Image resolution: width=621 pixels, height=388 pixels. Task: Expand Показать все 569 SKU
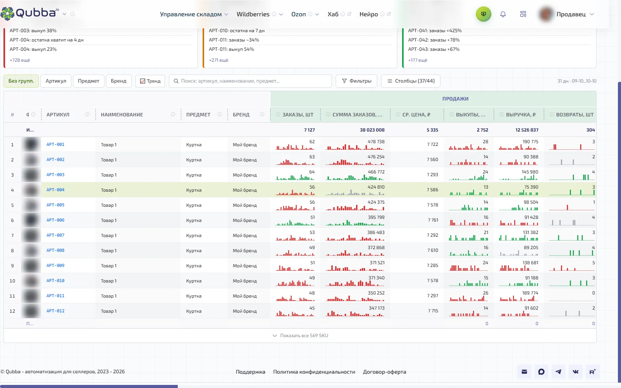(x=300, y=336)
